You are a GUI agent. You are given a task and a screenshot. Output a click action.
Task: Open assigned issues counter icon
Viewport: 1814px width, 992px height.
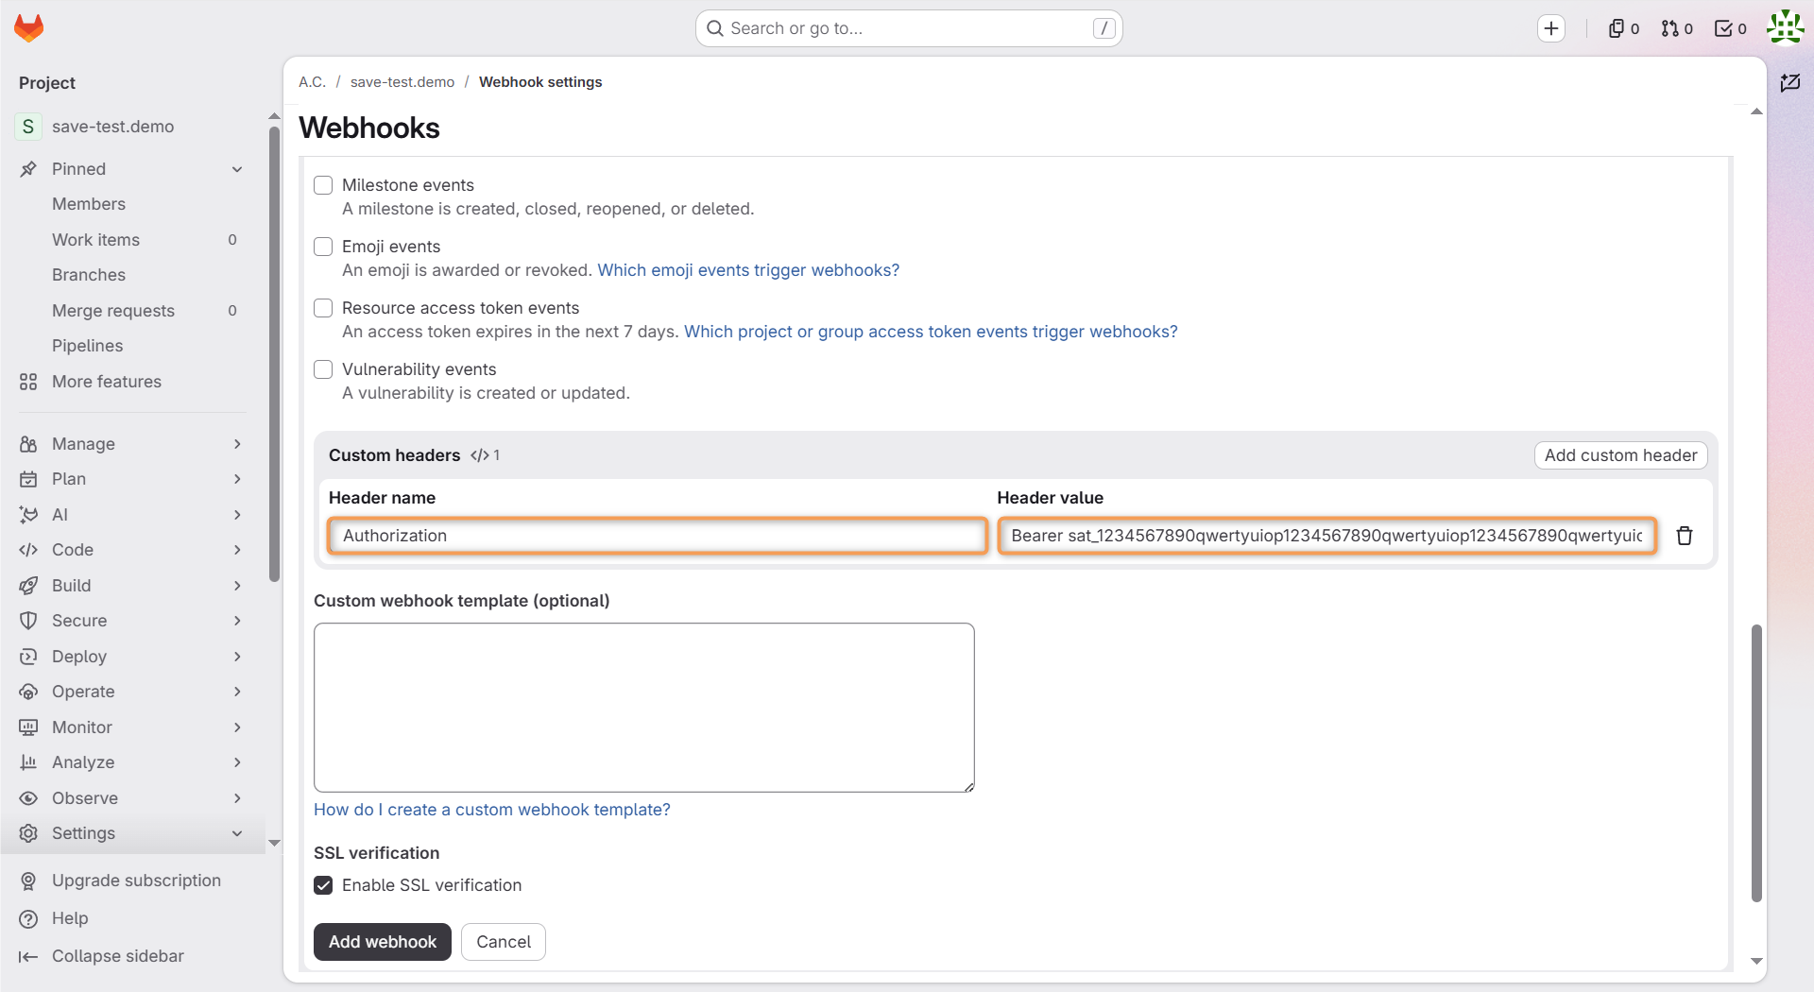[x=1624, y=28]
